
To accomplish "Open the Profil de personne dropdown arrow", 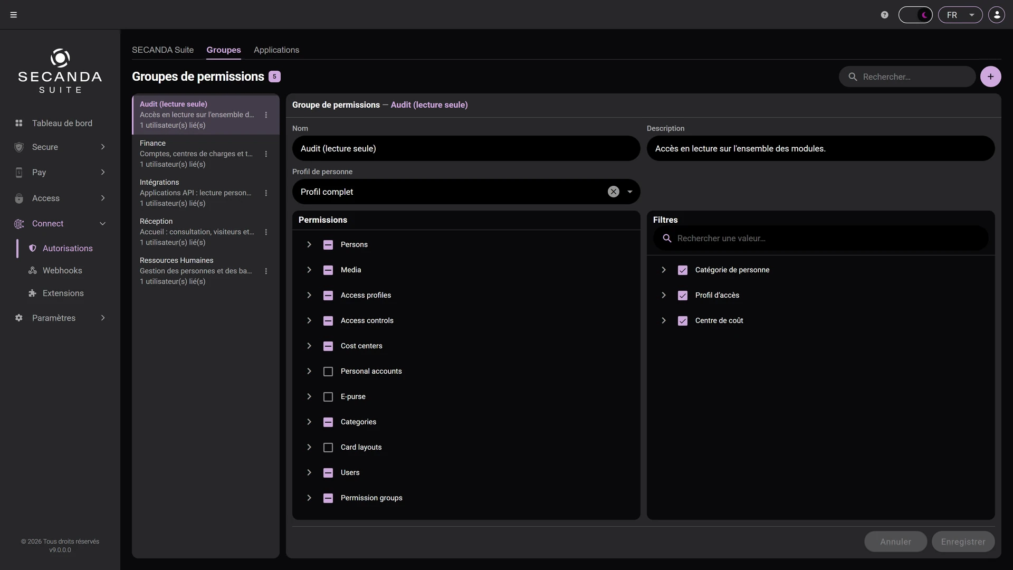I will pyautogui.click(x=630, y=192).
